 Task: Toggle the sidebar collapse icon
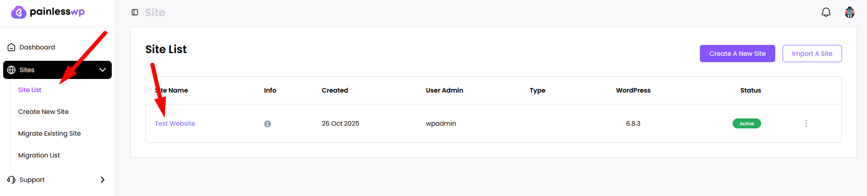(x=135, y=12)
